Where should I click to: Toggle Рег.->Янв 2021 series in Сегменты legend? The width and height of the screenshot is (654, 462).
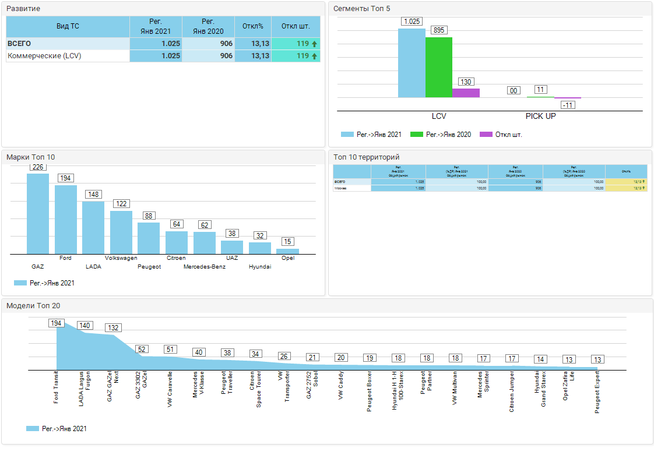click(x=371, y=135)
